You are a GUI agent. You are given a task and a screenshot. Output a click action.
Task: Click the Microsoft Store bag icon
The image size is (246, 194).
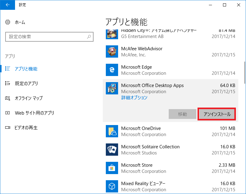coord(112,168)
